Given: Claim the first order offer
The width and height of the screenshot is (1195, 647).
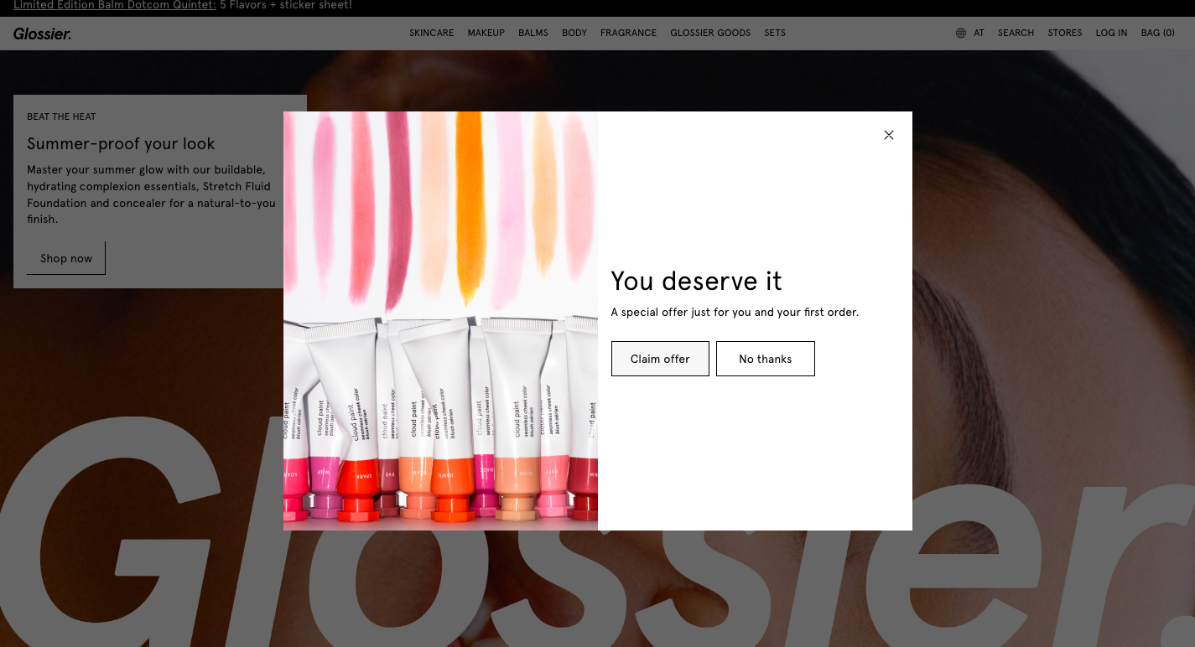Looking at the screenshot, I should pyautogui.click(x=660, y=359).
